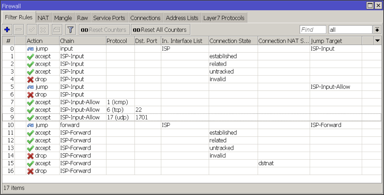This screenshot has width=384, height=195.
Task: Sort by In. Interface List column header
Action: pyautogui.click(x=185, y=41)
